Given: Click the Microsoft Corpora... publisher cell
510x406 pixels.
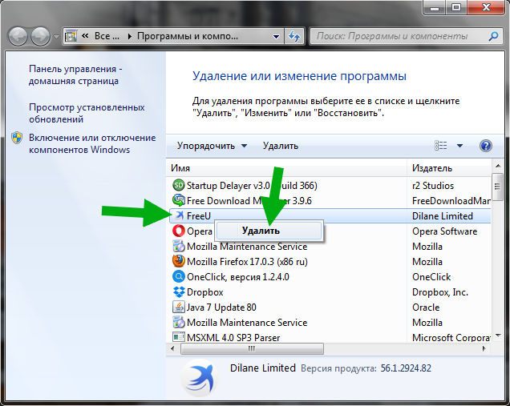Looking at the screenshot, I should click(451, 337).
